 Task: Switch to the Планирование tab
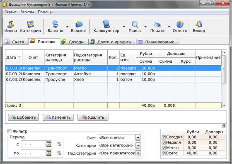[157, 42]
